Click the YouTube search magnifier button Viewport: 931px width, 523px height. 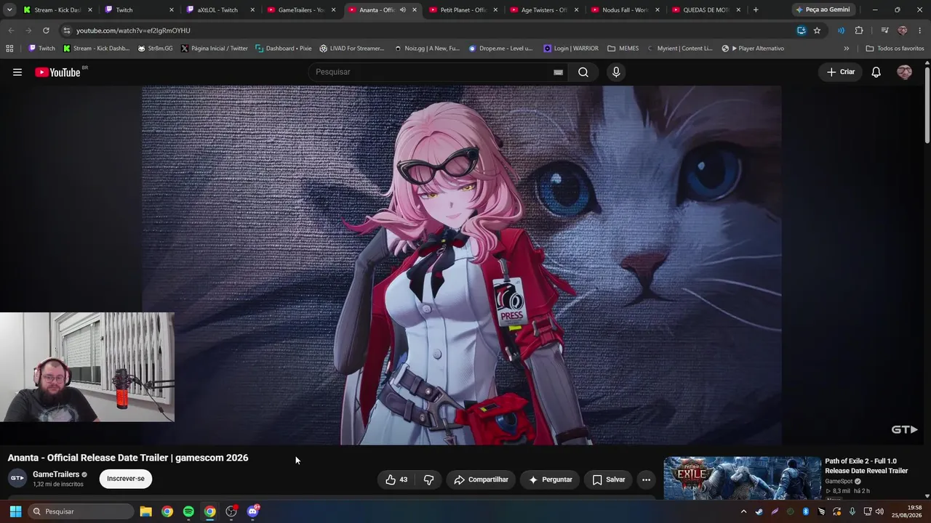pos(583,72)
